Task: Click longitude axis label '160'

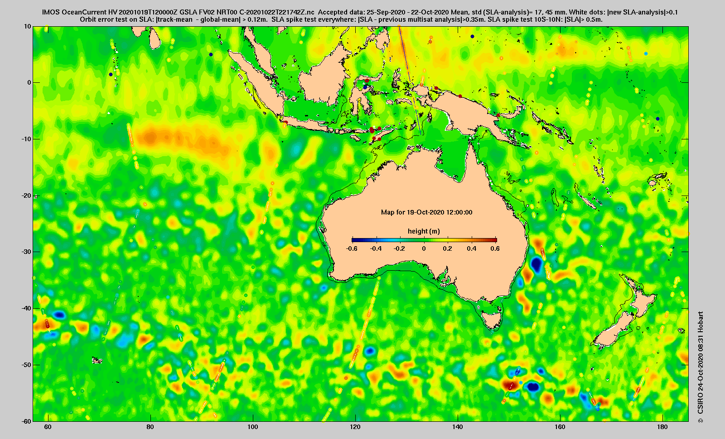Action: 560,427
